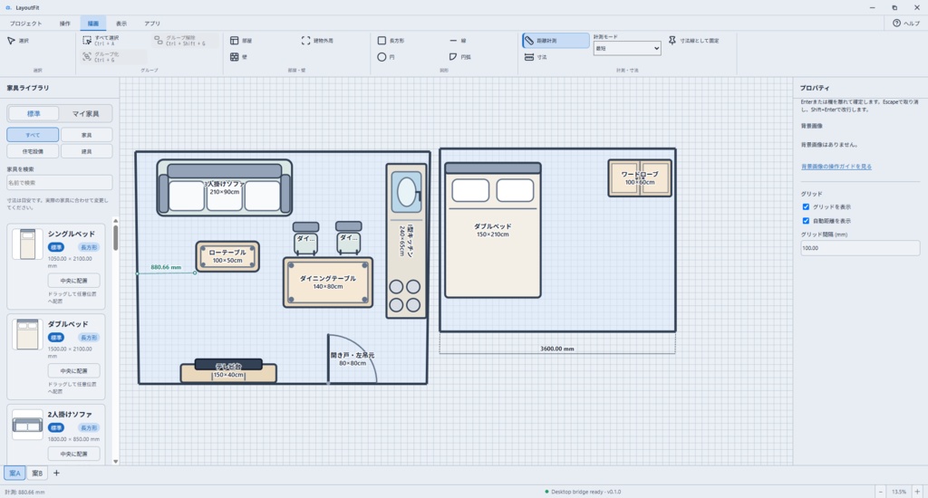Select the テレビ台 on canvas
Viewport: 928px width, 498px height.
(228, 370)
